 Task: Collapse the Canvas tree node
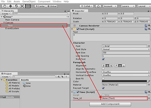click(x=4, y=23)
